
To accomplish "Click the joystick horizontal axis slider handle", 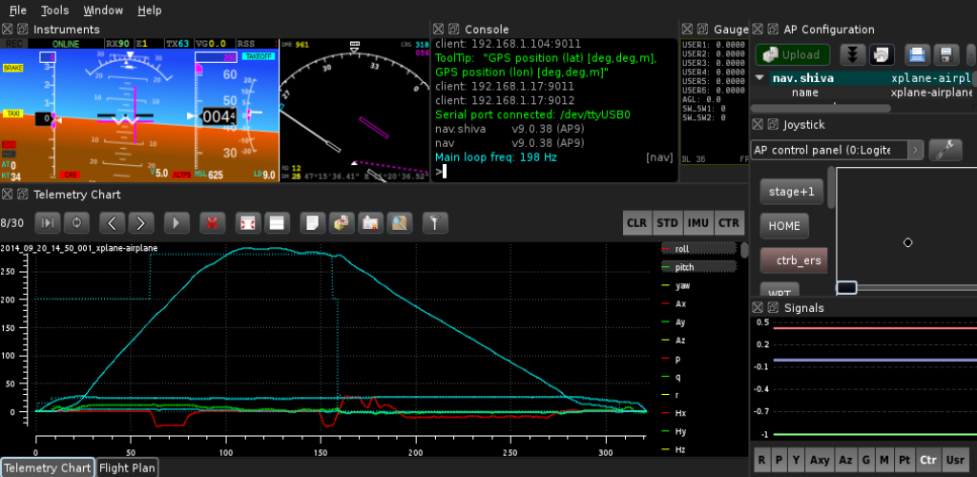I will pos(847,287).
